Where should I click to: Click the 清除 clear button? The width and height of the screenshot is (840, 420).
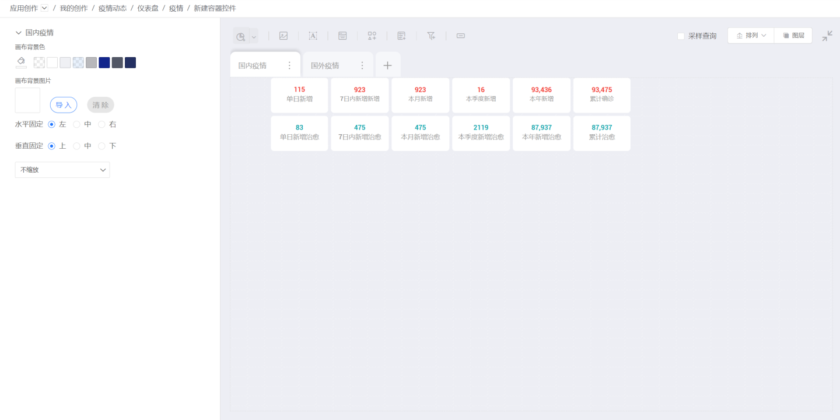(x=100, y=105)
